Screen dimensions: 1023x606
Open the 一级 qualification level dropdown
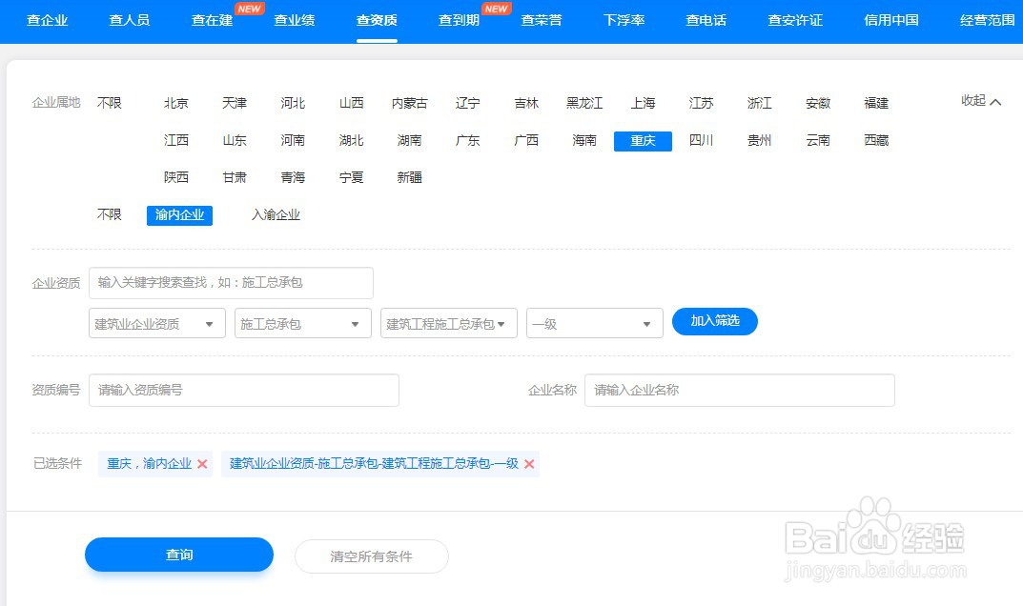(594, 323)
